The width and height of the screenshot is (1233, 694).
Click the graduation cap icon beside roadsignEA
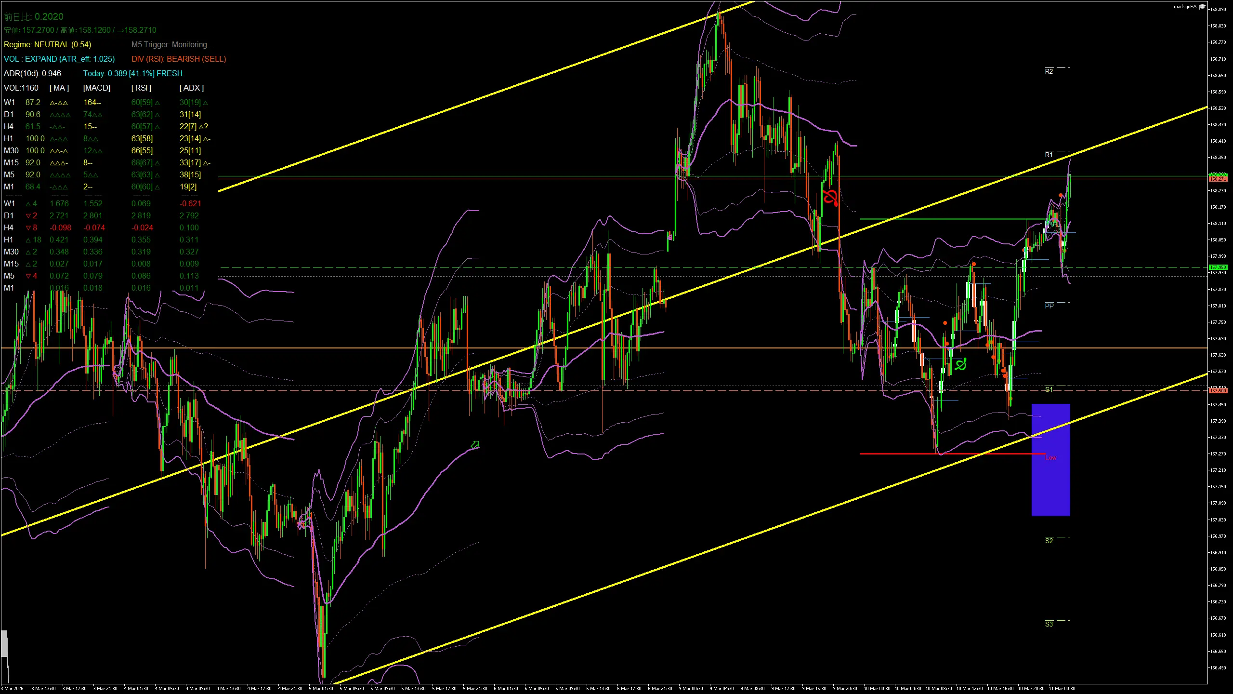(x=1203, y=7)
